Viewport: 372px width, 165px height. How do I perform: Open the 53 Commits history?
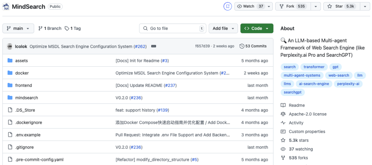253,46
